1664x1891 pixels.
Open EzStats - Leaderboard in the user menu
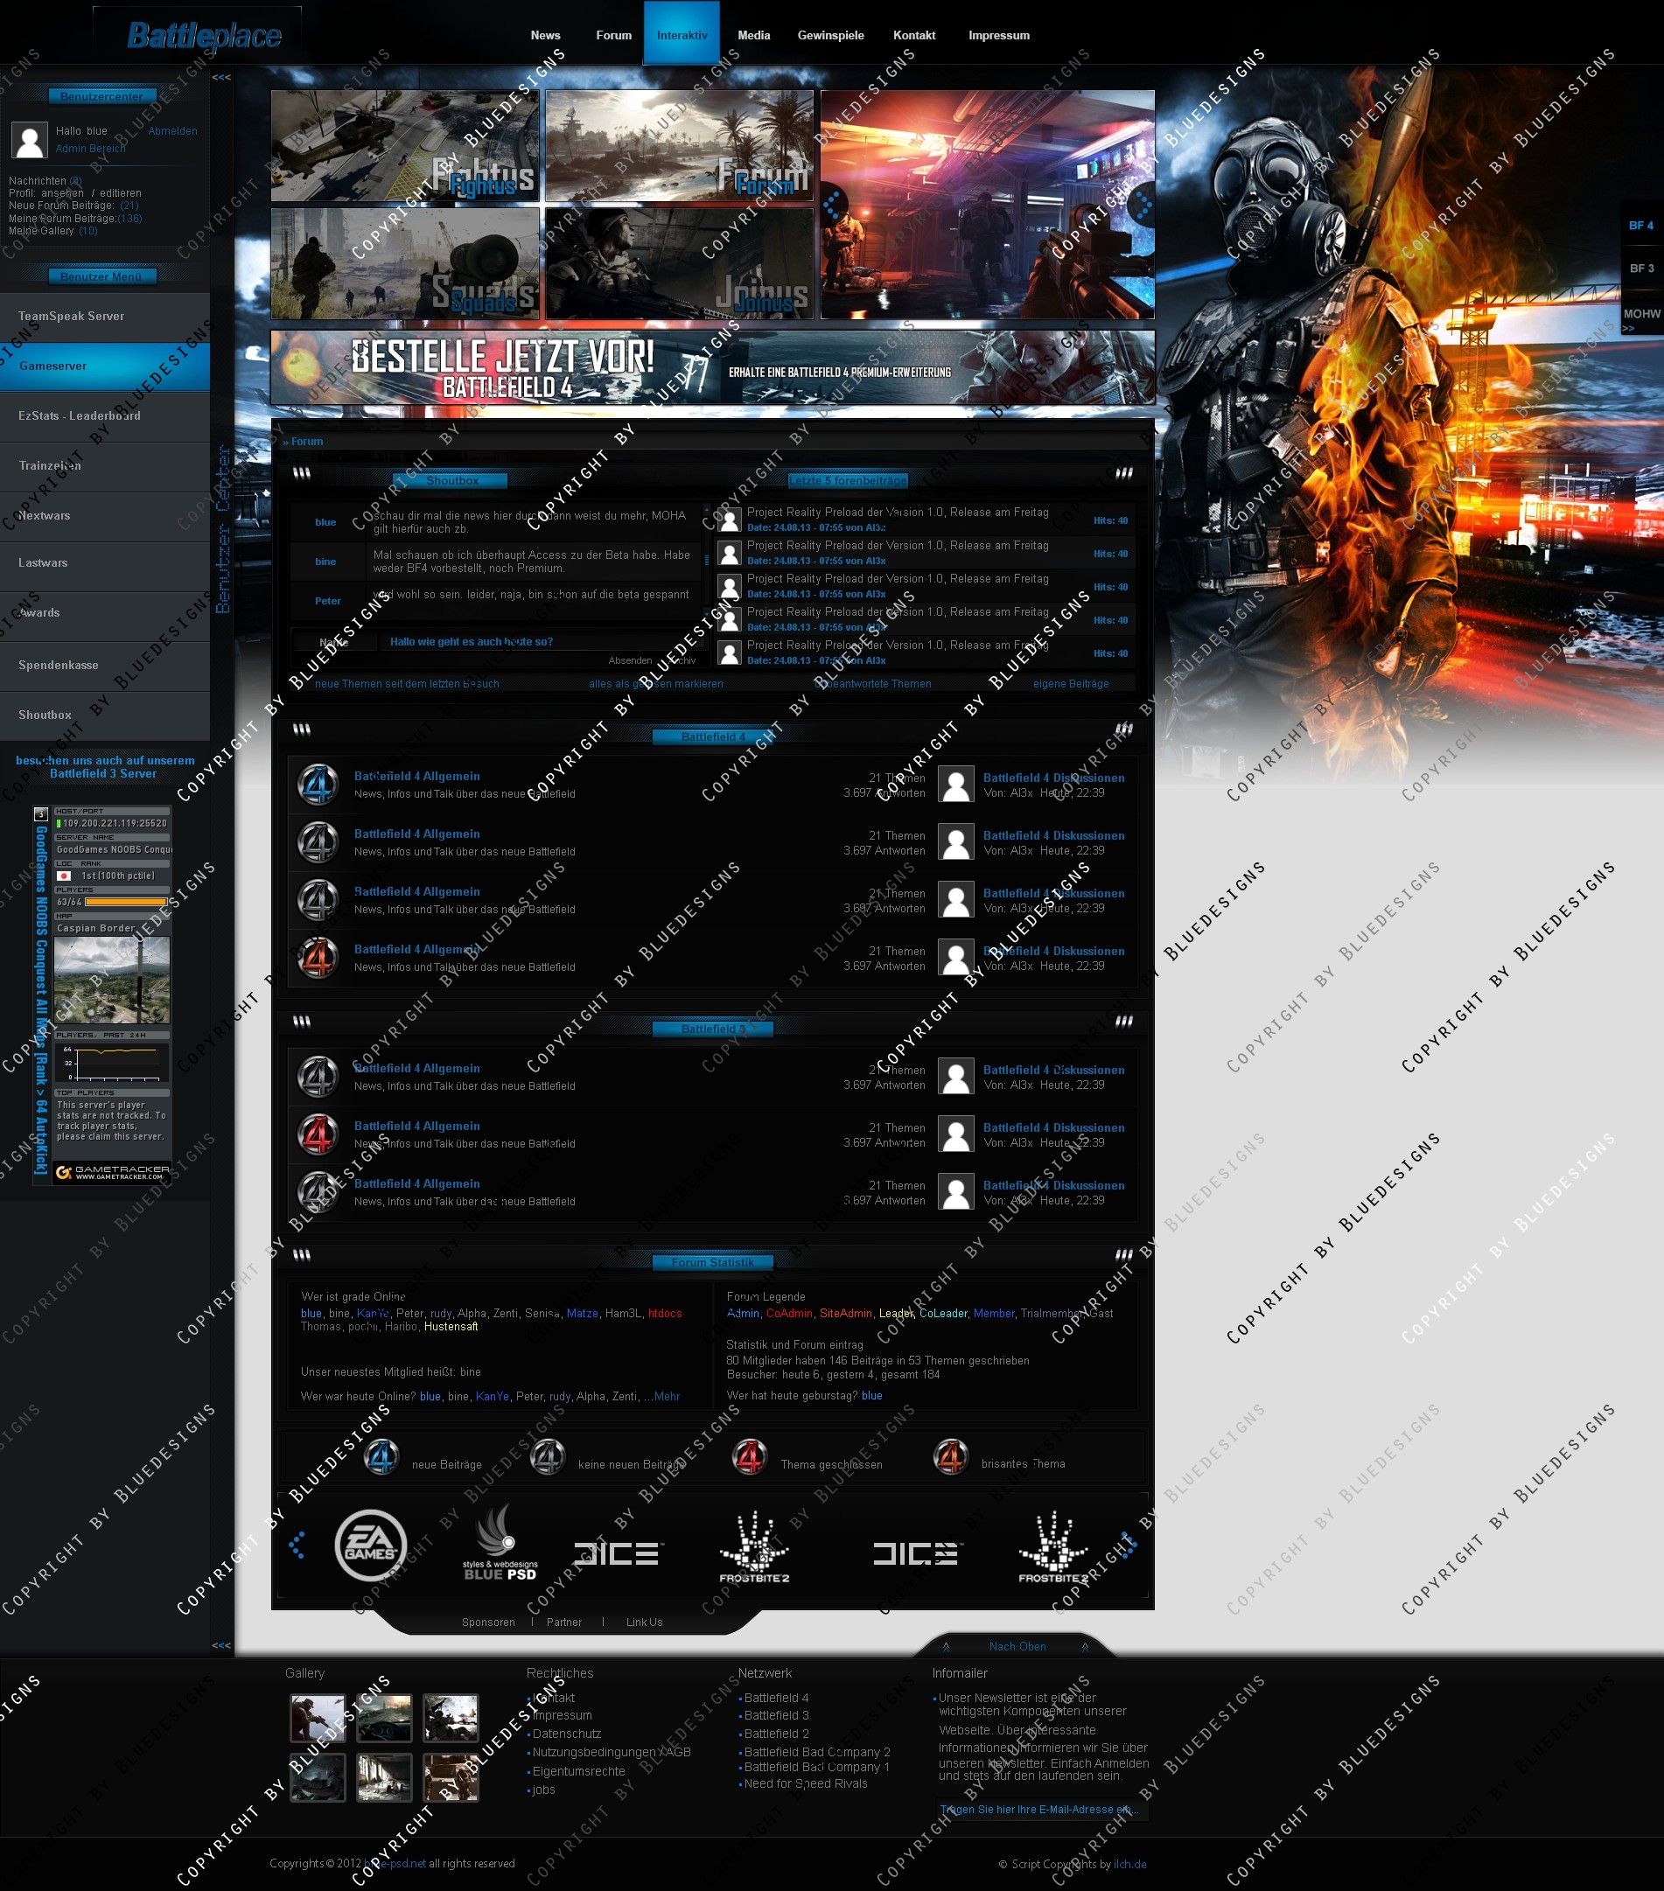click(105, 416)
